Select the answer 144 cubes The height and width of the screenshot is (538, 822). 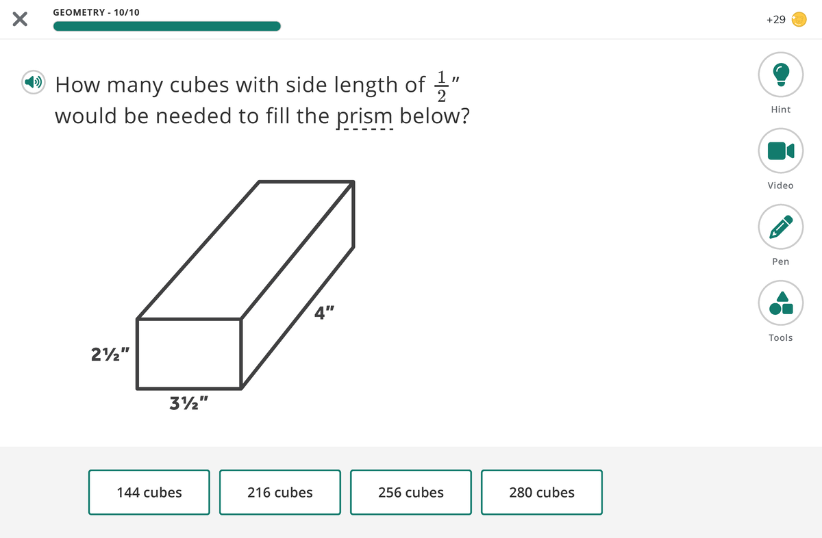149,492
